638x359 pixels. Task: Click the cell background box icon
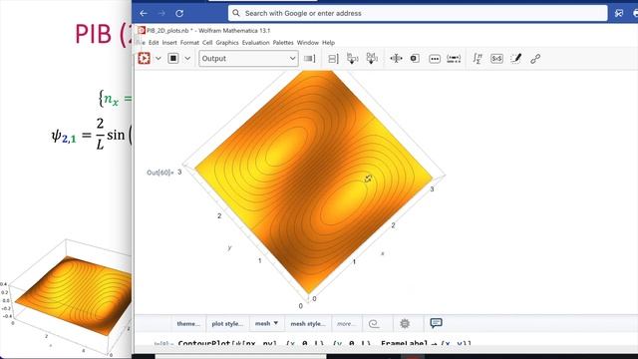pos(415,59)
